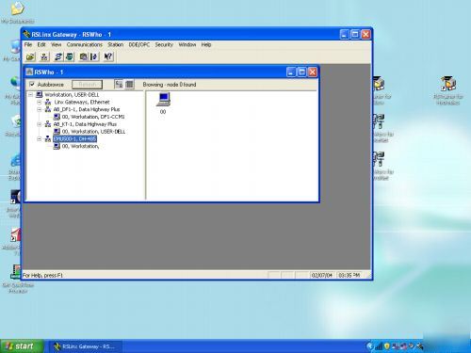Click the Configure Drivers toolbar icon

(58, 56)
